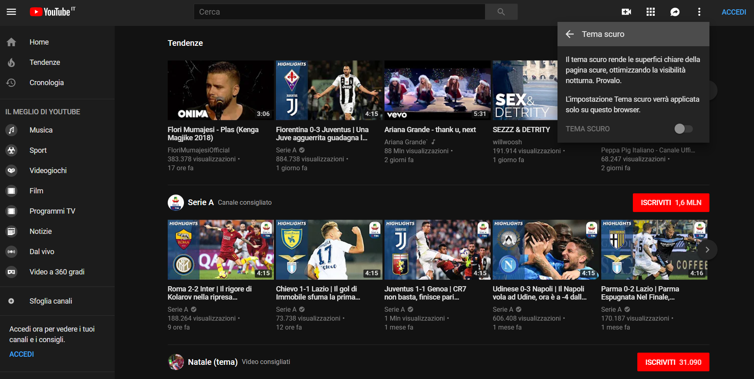Open Cronologia in the sidebar

click(46, 83)
